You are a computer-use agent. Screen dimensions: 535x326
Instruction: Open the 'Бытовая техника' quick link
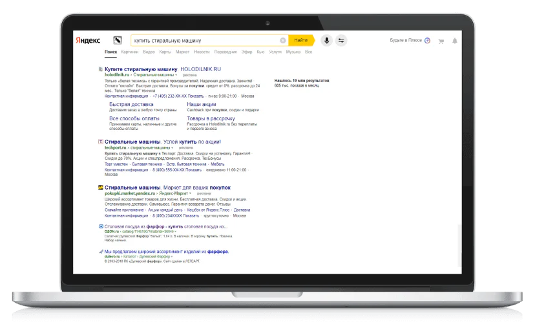pos(147,164)
